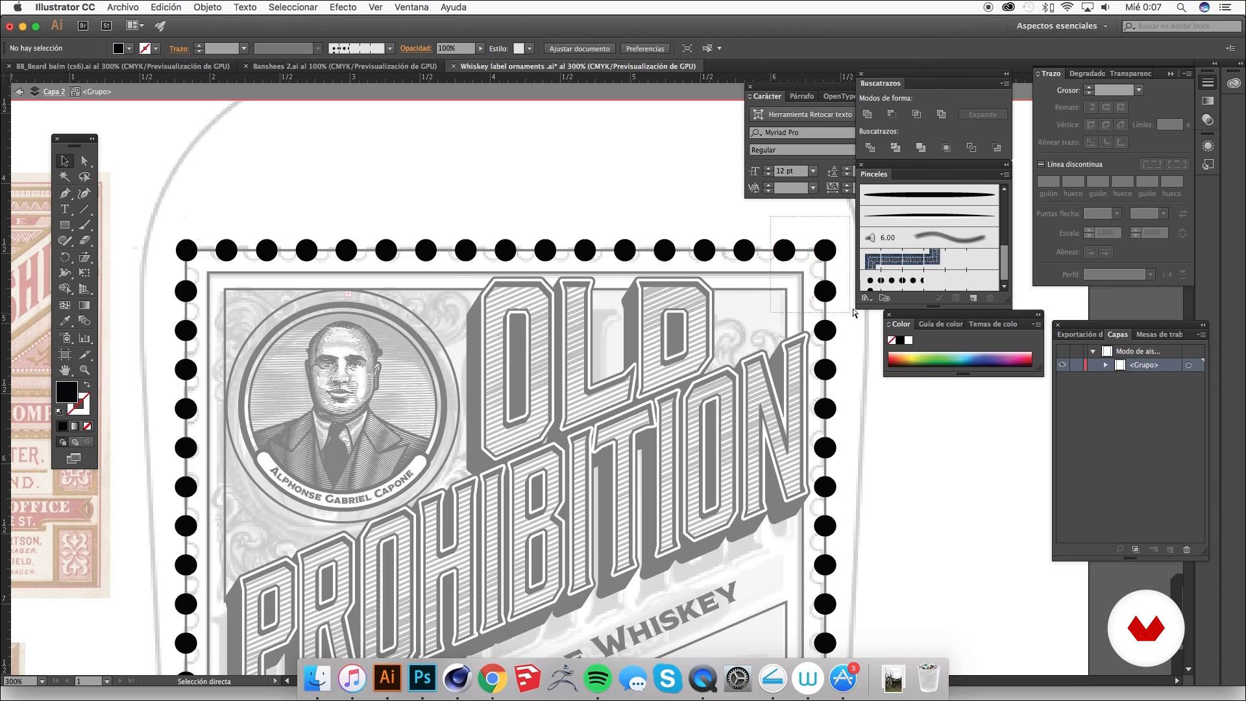Enable Draw Behind mode

click(x=75, y=442)
